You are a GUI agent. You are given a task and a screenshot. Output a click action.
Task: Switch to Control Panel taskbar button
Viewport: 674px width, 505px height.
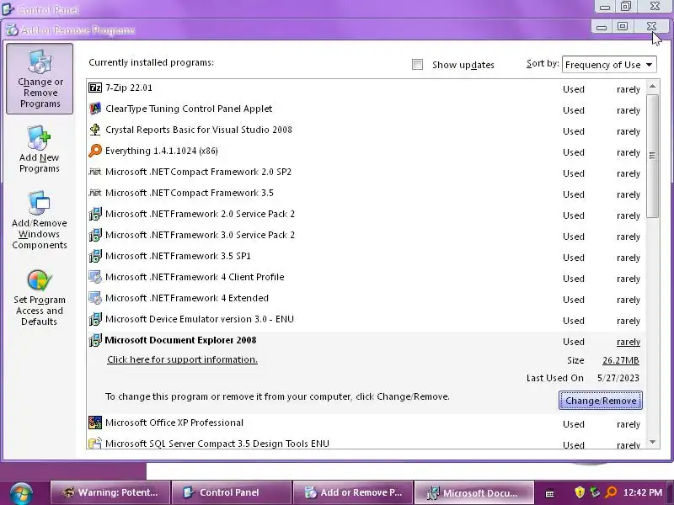coord(232,492)
